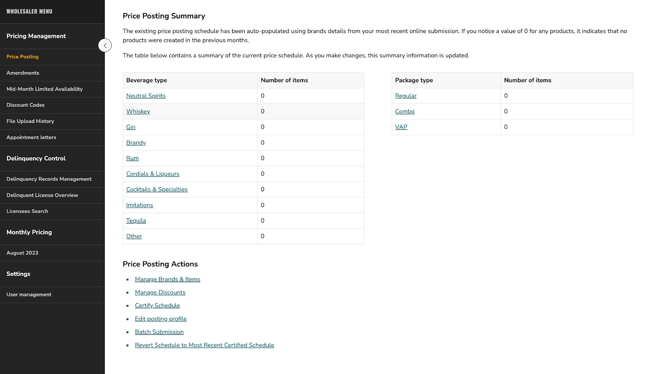The image size is (647, 374).
Task: Select August 2023 monthly pricing
Action: click(22, 253)
